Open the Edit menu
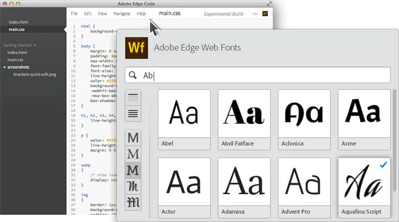This screenshot has width=399, height=222. [87, 13]
